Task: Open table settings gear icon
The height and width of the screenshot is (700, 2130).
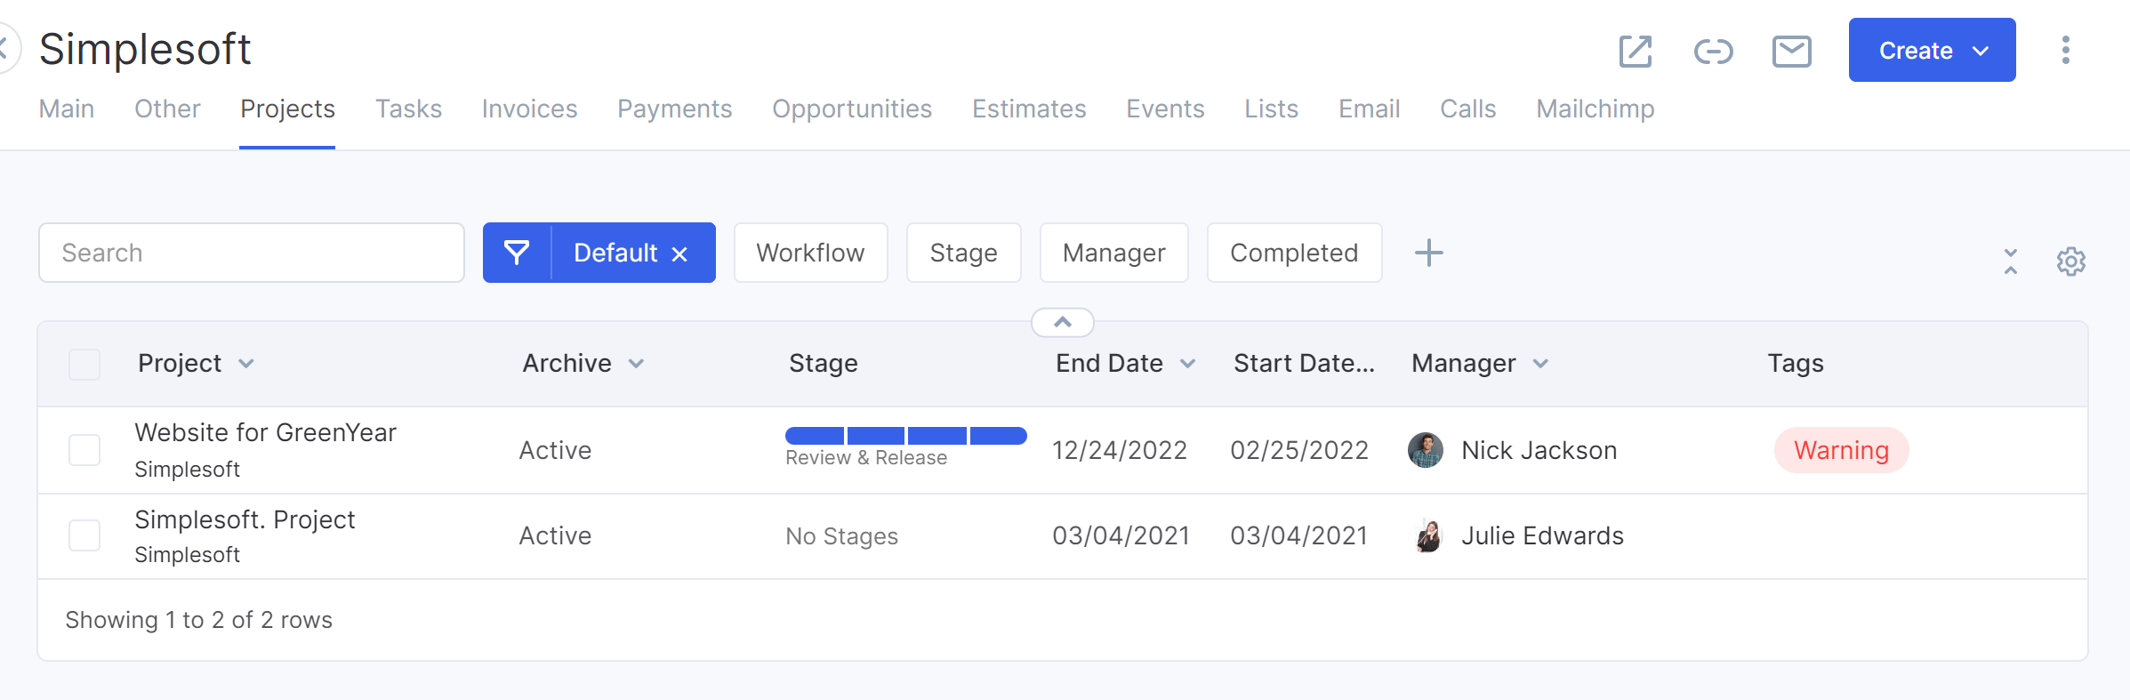Action: tap(2070, 261)
